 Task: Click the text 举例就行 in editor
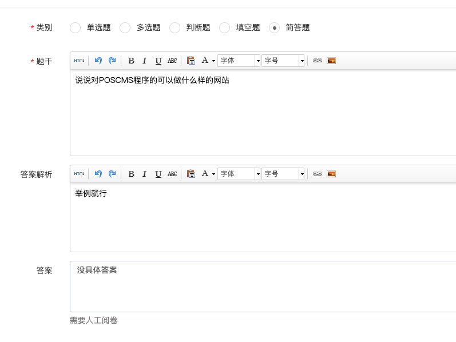pos(91,193)
